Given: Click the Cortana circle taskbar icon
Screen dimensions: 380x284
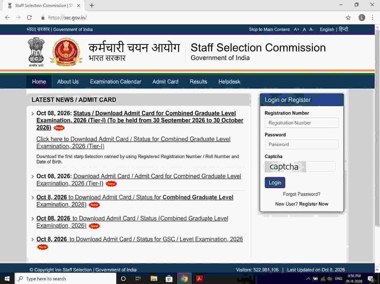Looking at the screenshot, I should point(123,279).
